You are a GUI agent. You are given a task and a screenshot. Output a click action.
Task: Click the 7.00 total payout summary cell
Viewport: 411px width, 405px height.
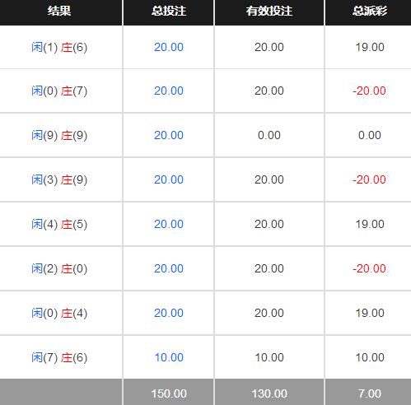point(368,393)
